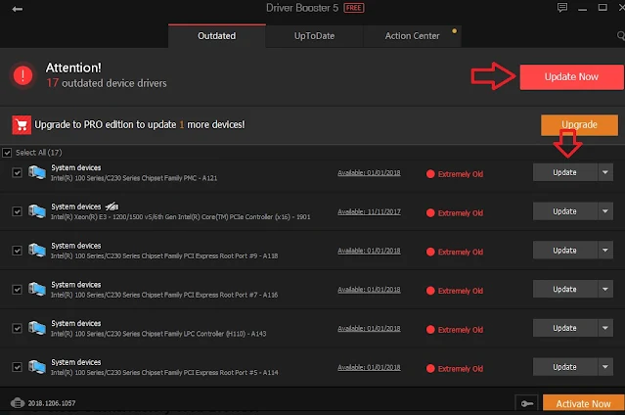Uncheck the Xeon E3 PCIe Controller checkbox
This screenshot has height=415, width=625.
pos(17,211)
